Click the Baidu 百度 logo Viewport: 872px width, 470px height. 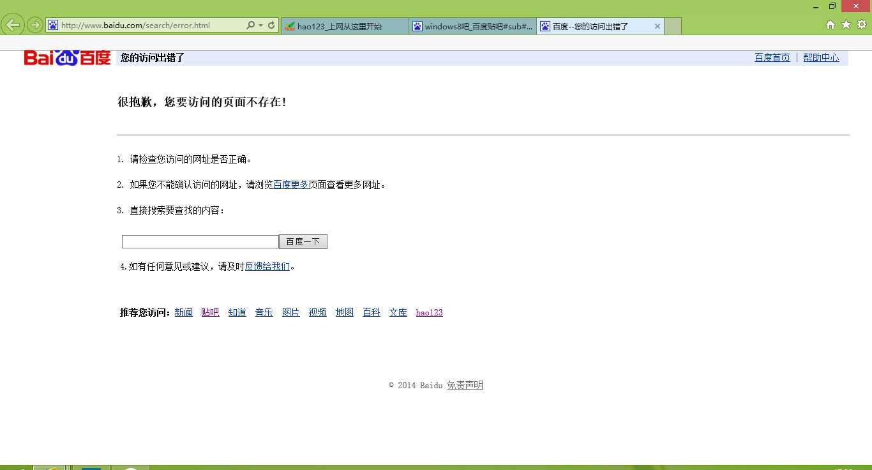coord(67,57)
